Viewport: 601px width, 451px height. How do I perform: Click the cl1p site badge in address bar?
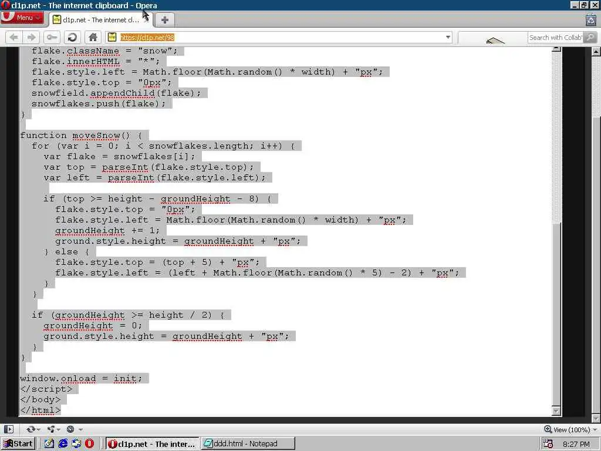[112, 37]
